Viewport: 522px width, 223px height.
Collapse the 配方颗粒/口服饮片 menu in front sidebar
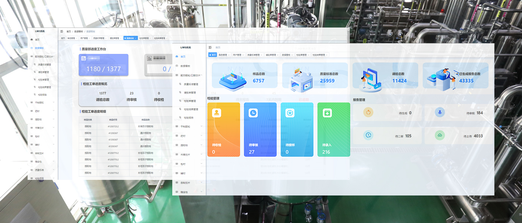click(x=201, y=75)
